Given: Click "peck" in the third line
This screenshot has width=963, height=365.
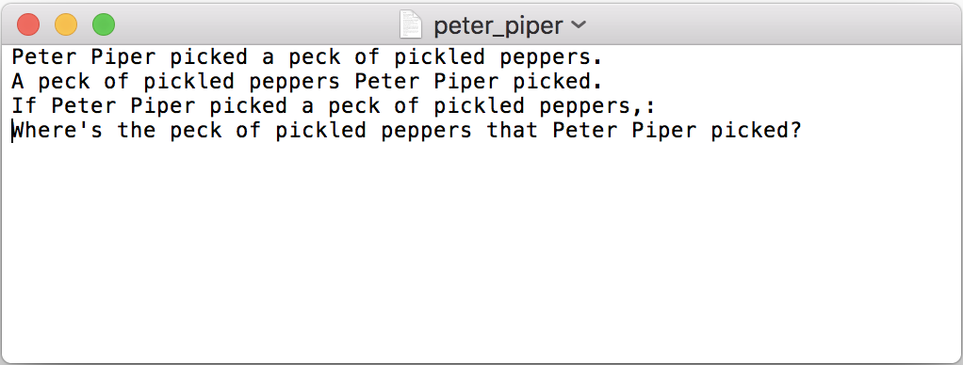Looking at the screenshot, I should 354,106.
